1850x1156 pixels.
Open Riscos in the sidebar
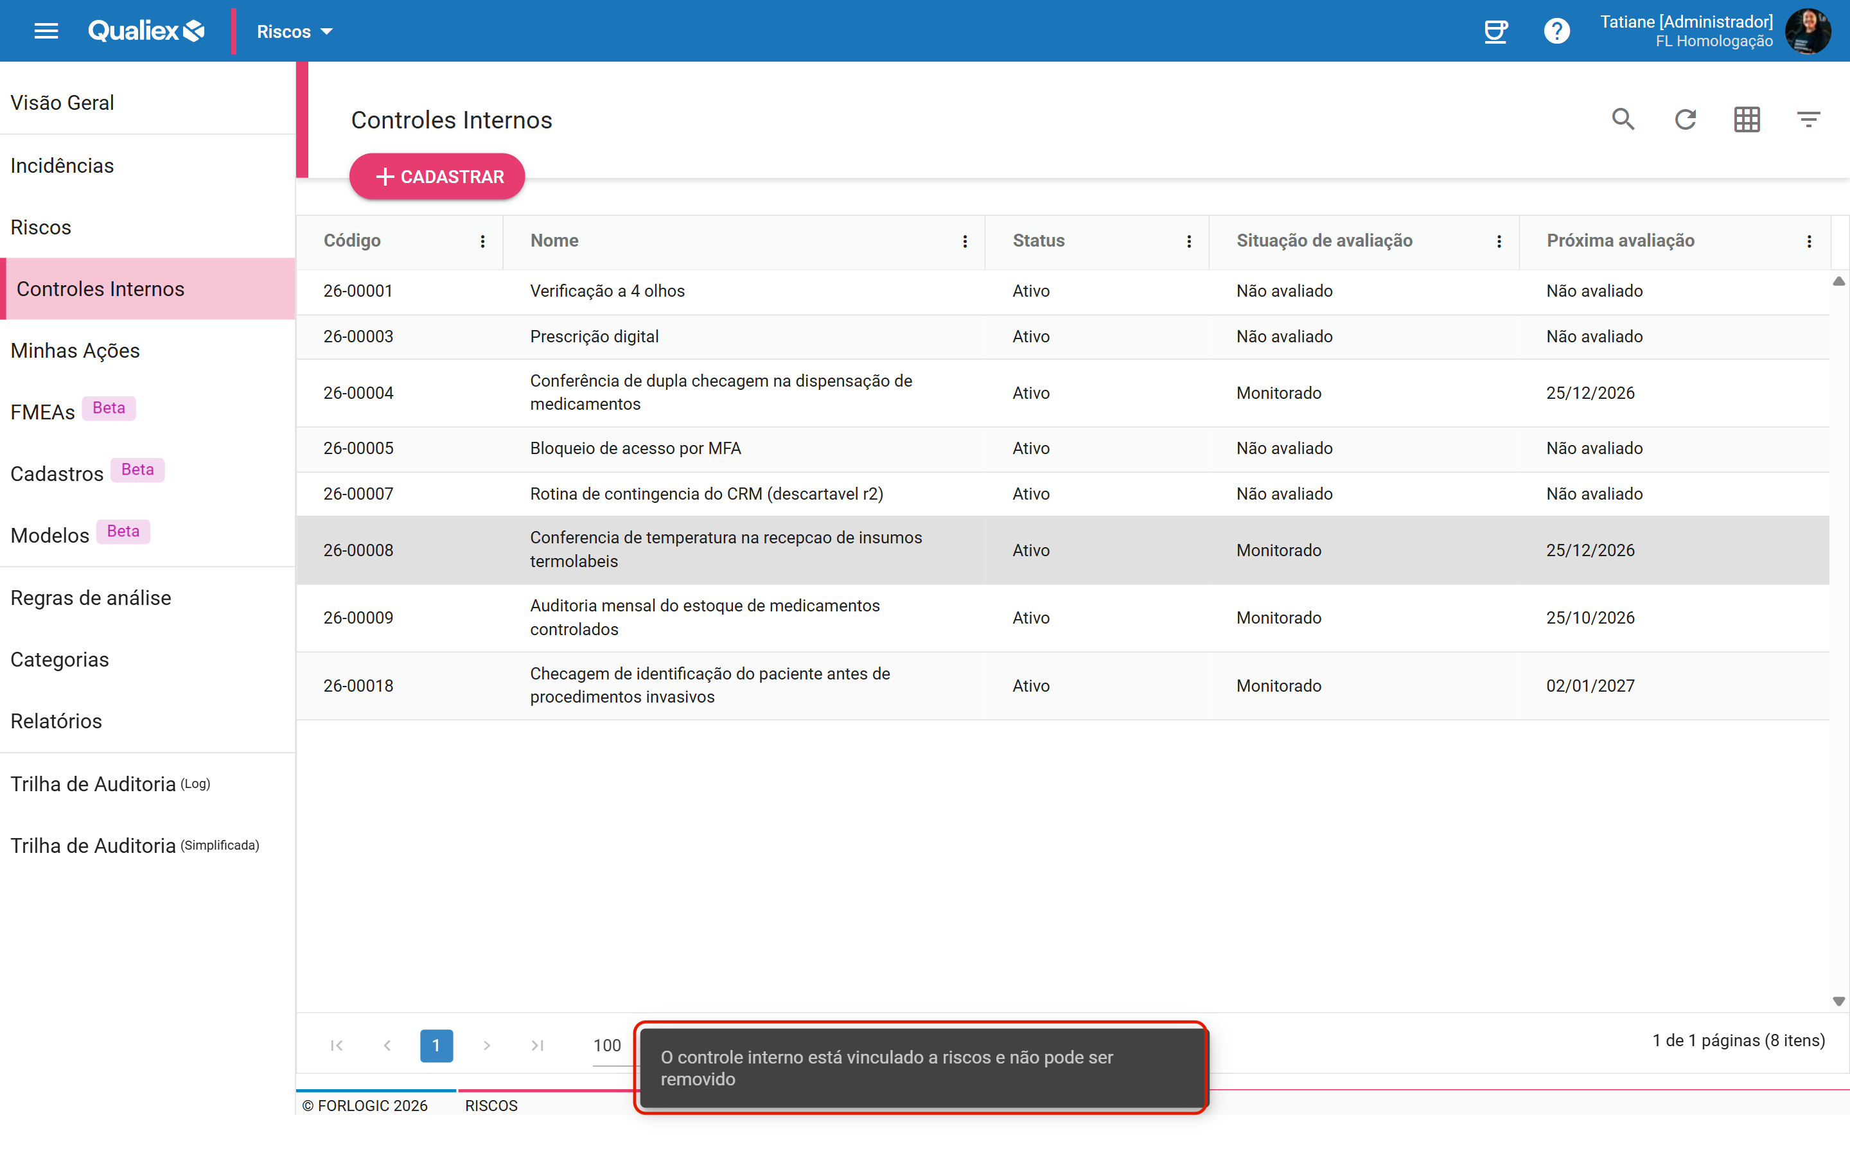click(x=148, y=227)
